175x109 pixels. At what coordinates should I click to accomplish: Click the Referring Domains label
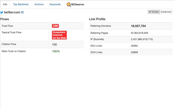[x=101, y=26]
